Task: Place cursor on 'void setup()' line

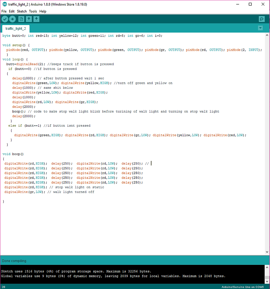Action: (16, 45)
